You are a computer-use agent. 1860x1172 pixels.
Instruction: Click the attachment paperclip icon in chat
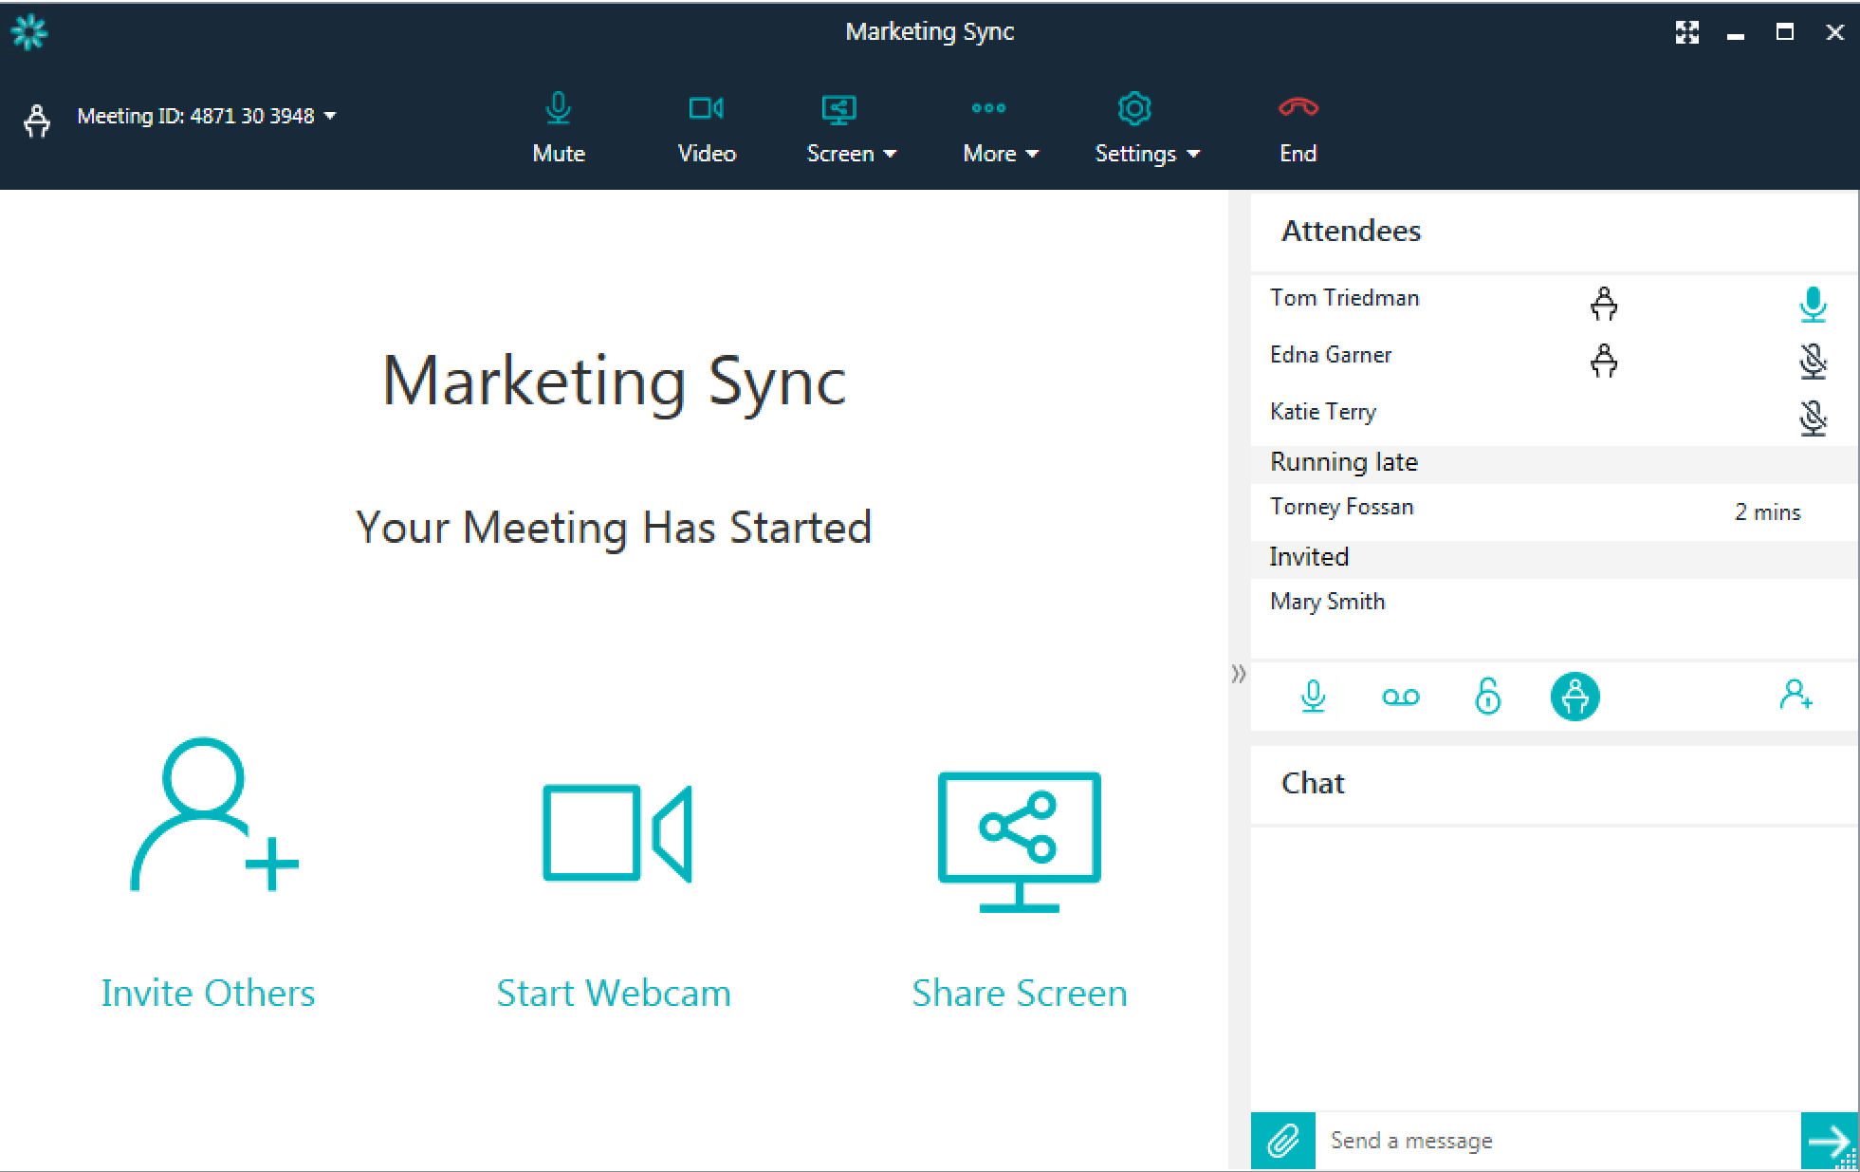[1282, 1140]
